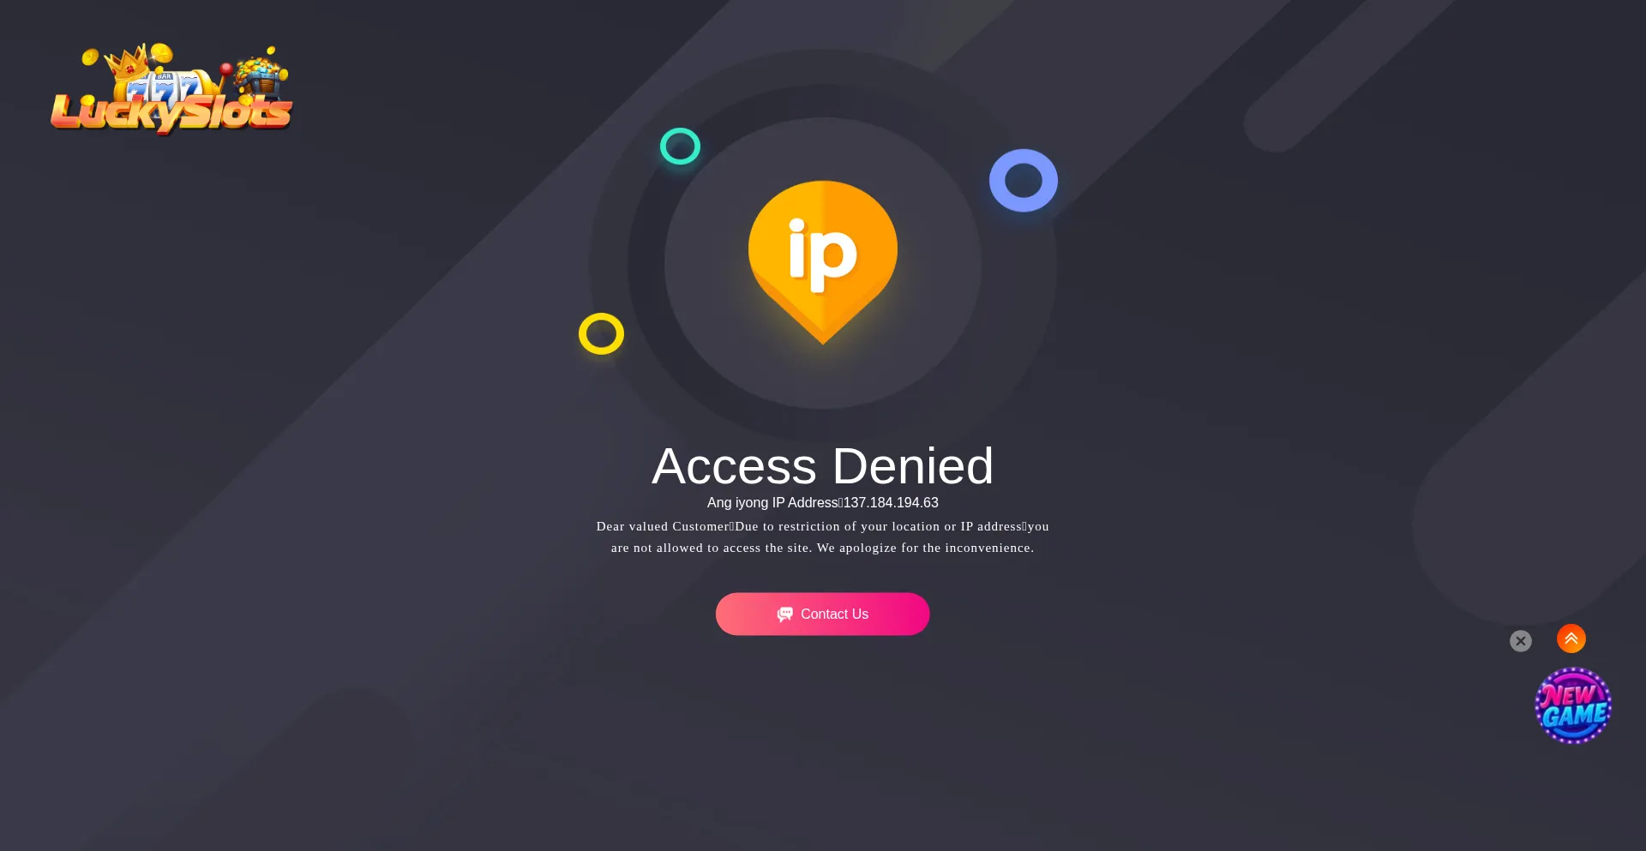This screenshot has height=851, width=1646.
Task: Click the Dear valued Customer message
Action: [822, 536]
